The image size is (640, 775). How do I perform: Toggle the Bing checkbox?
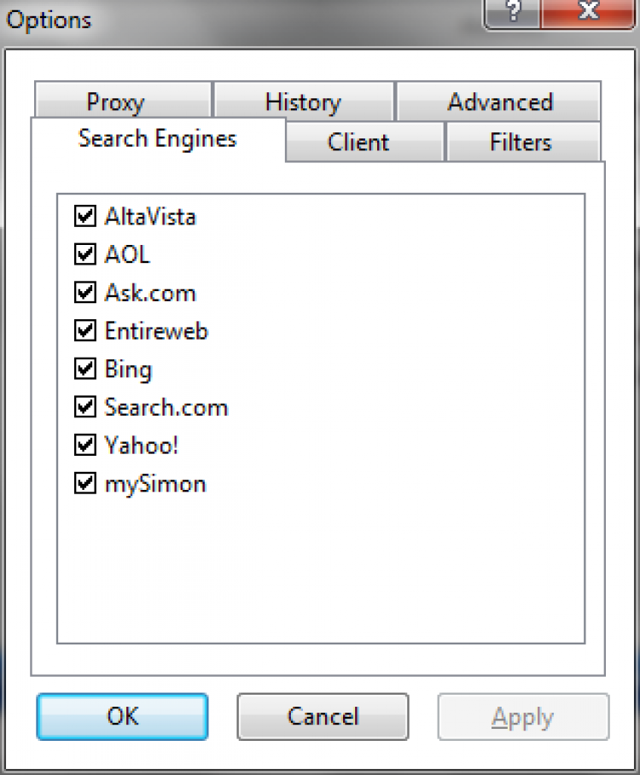[85, 370]
